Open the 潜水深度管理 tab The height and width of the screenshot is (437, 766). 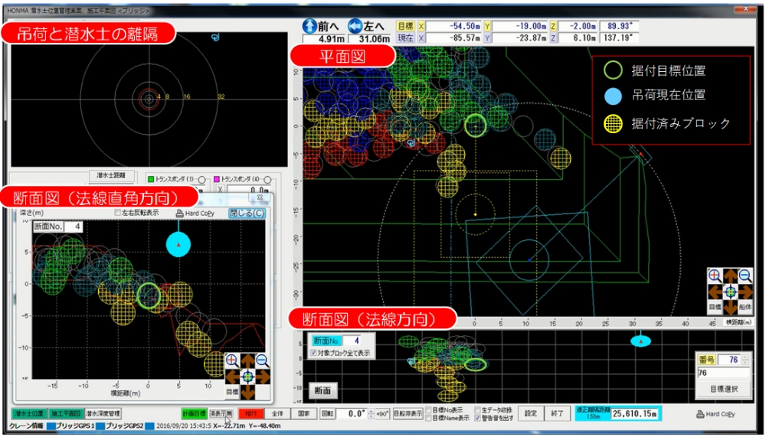103,413
